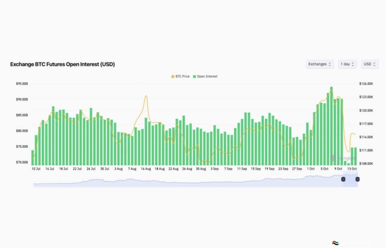Open the Exchanges dropdown
The height and width of the screenshot is (248, 386).
(320, 64)
